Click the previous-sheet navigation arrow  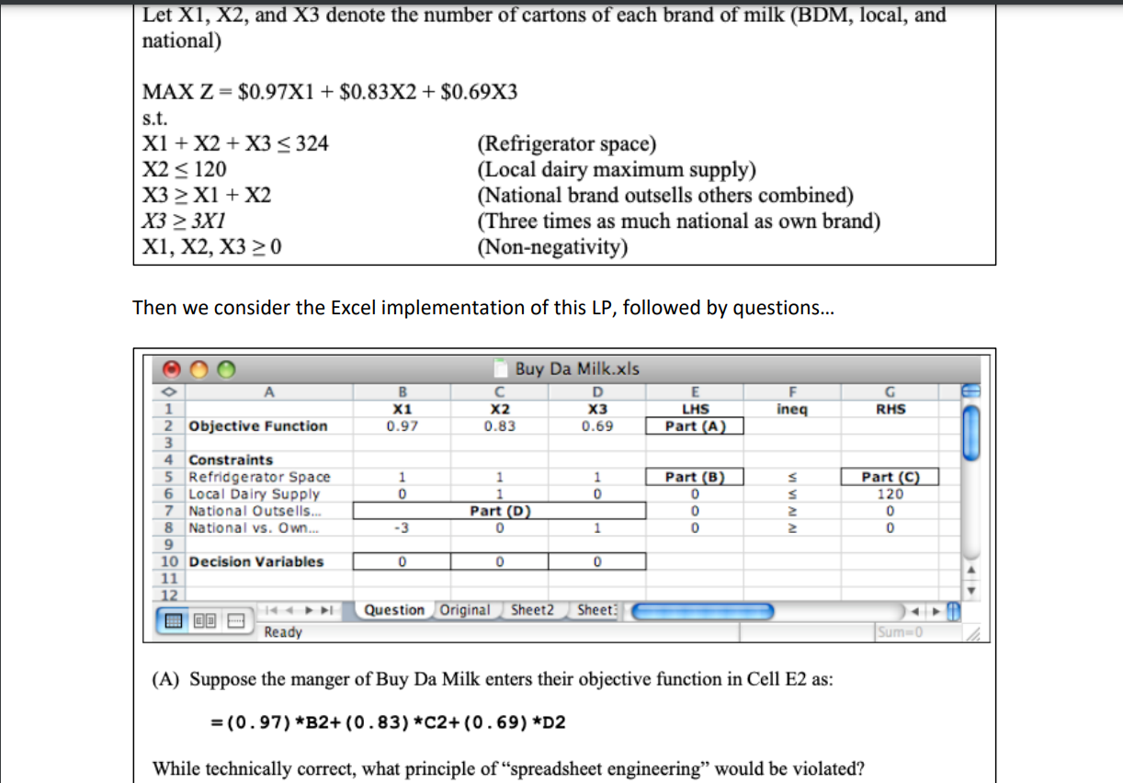(x=289, y=609)
